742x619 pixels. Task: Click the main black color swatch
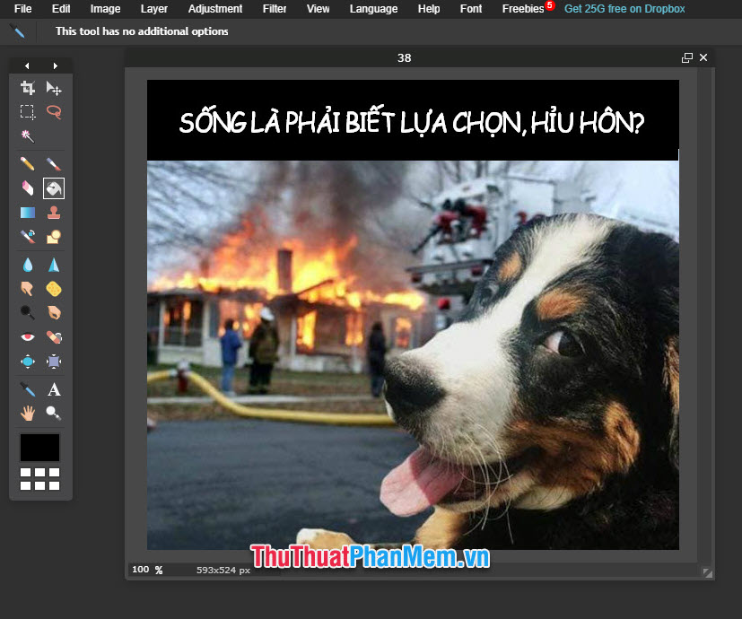tap(39, 448)
